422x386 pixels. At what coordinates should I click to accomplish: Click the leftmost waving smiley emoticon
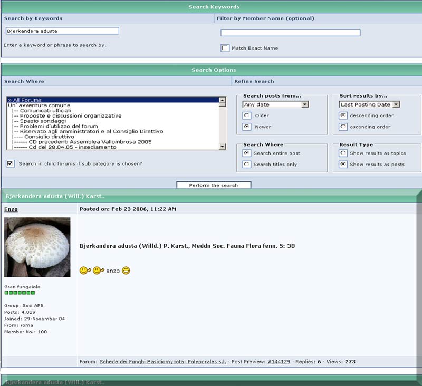click(84, 271)
